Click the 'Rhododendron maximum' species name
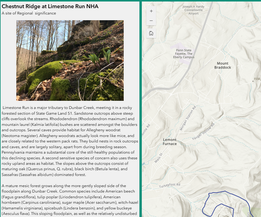The image size is (261, 217). (103, 119)
